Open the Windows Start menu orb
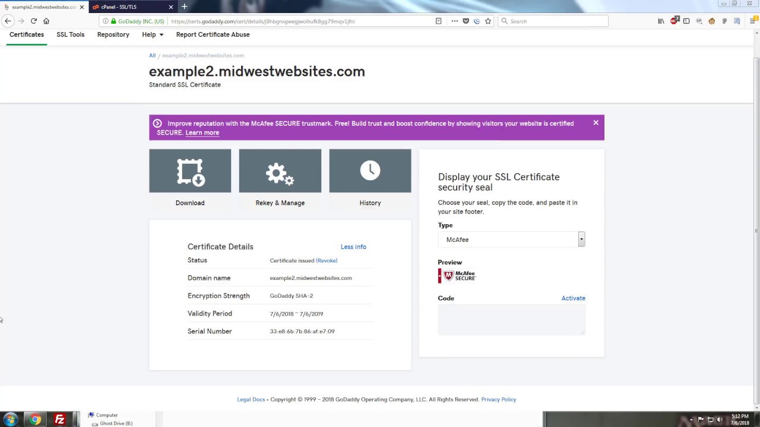Screen dimensions: 760x427 click(11, 419)
